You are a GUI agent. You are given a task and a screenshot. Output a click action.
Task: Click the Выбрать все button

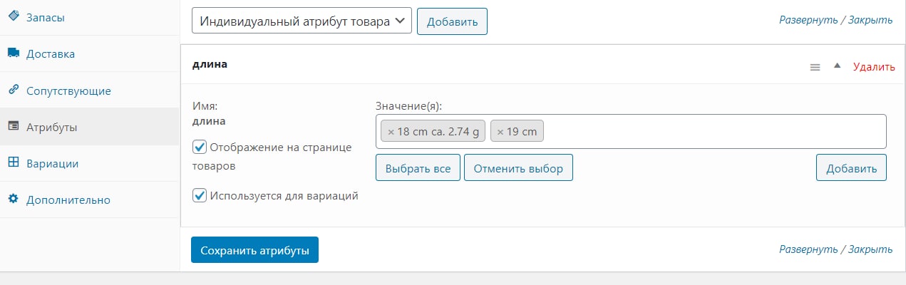pos(418,168)
